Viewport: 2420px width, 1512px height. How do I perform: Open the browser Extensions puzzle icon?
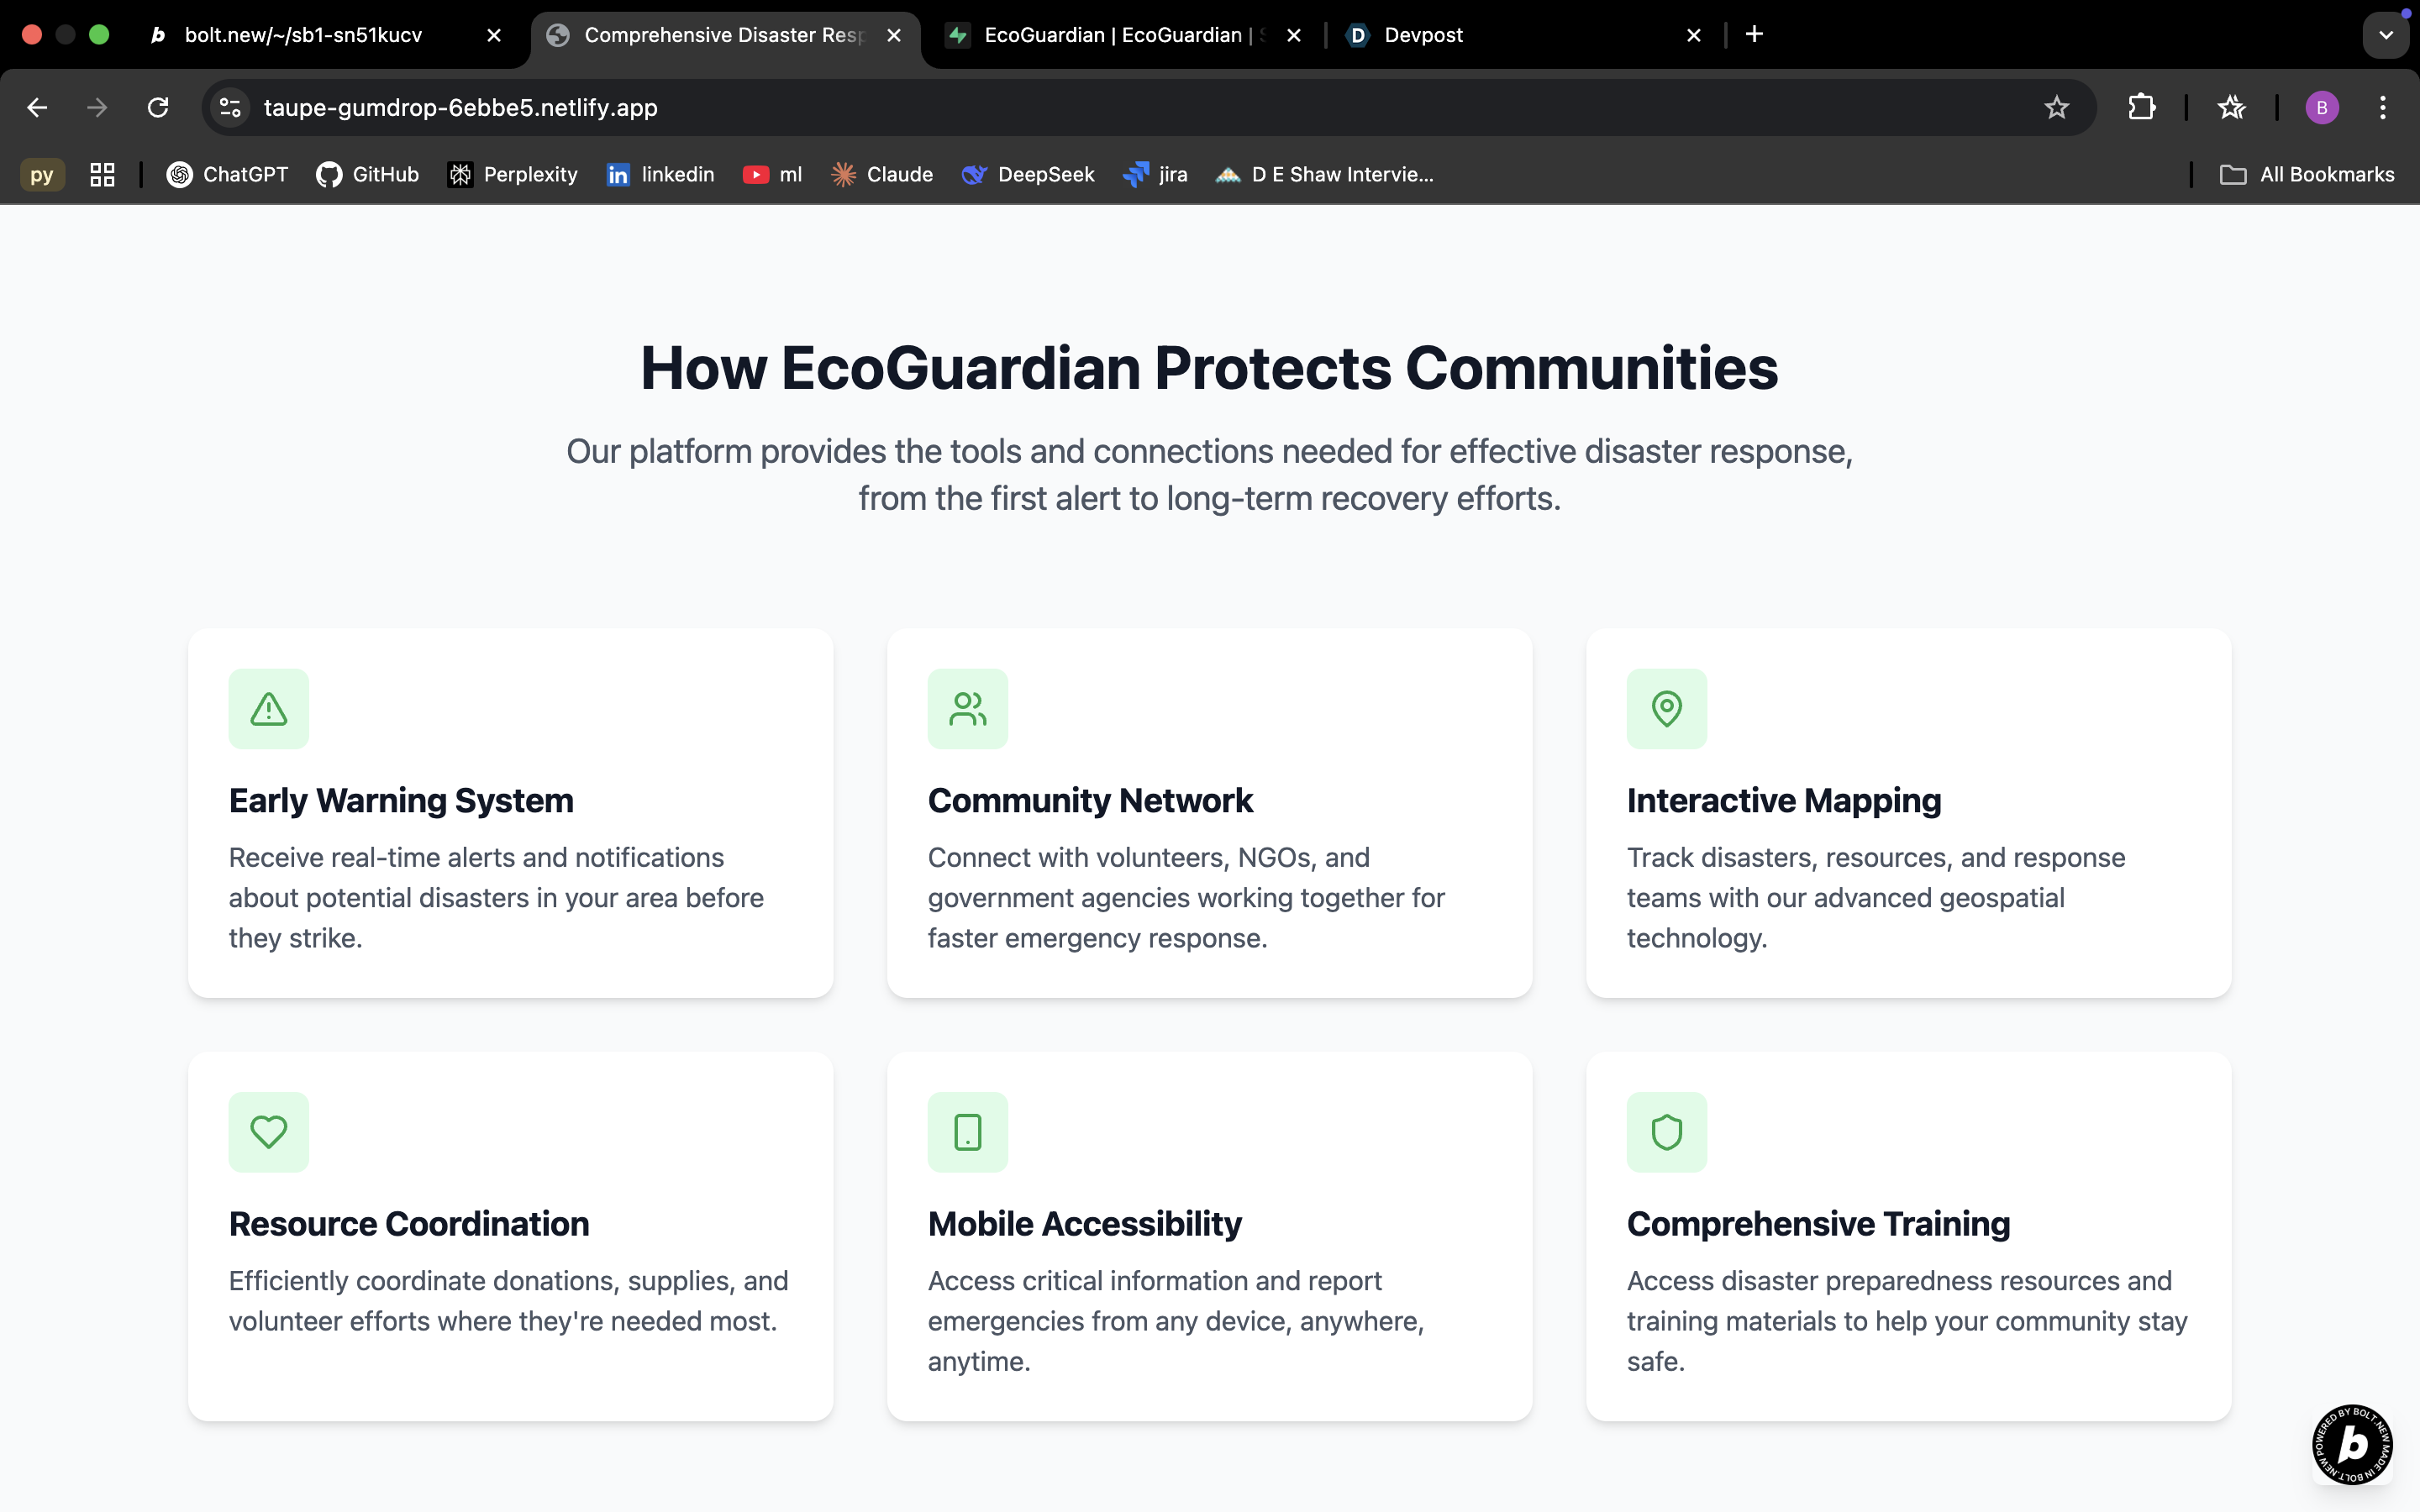coord(2141,108)
